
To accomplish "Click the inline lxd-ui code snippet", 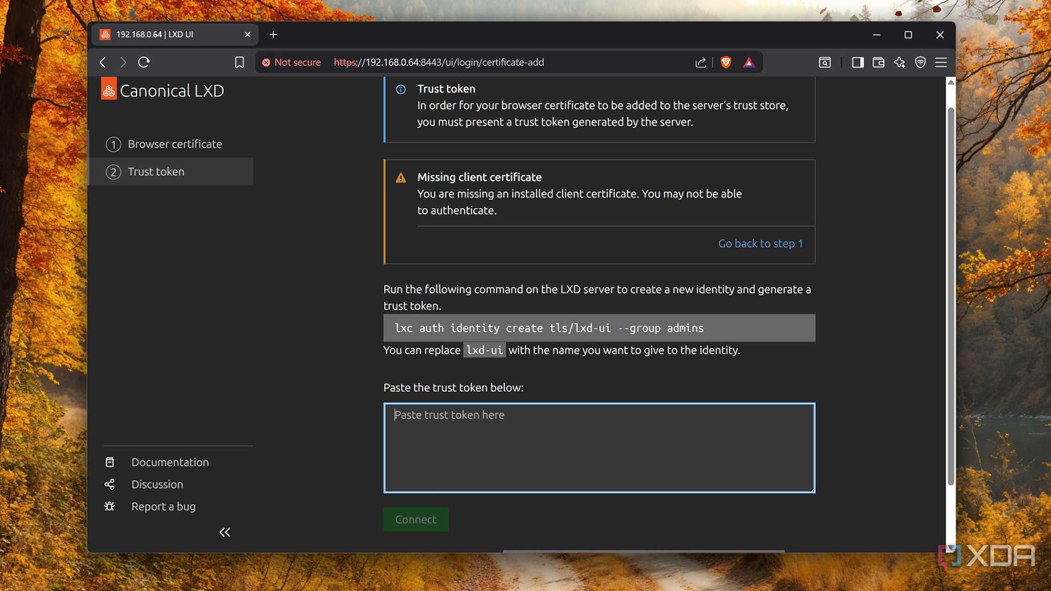I will [x=485, y=350].
